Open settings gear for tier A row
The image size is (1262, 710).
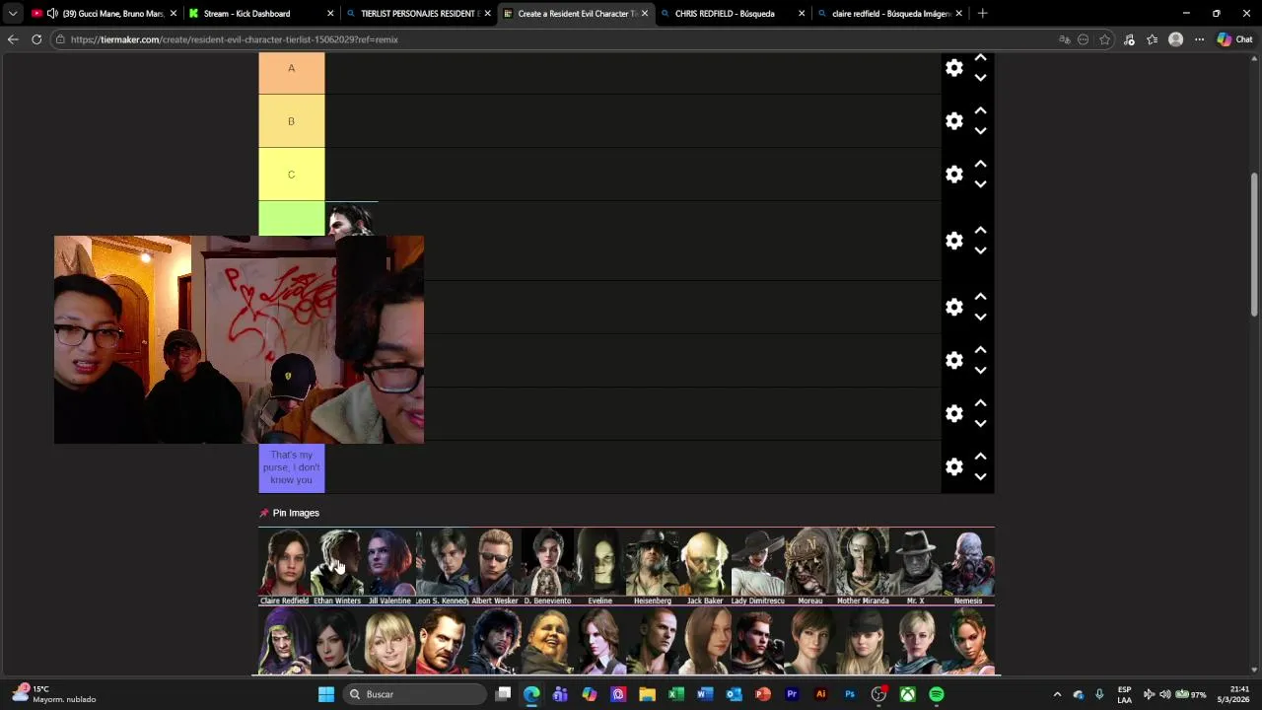(x=954, y=68)
